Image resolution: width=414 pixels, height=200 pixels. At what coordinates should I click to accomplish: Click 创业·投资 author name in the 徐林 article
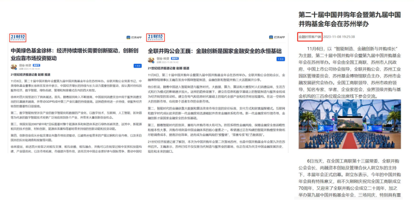pos(25,65)
